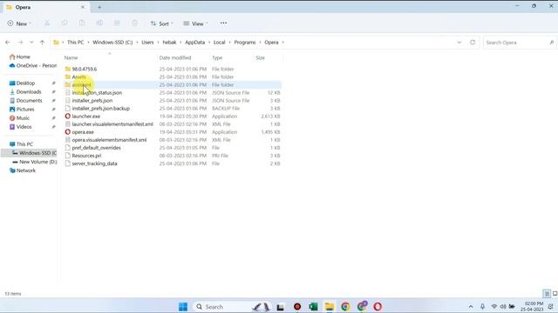Add a new tab with the plus button

click(x=99, y=7)
